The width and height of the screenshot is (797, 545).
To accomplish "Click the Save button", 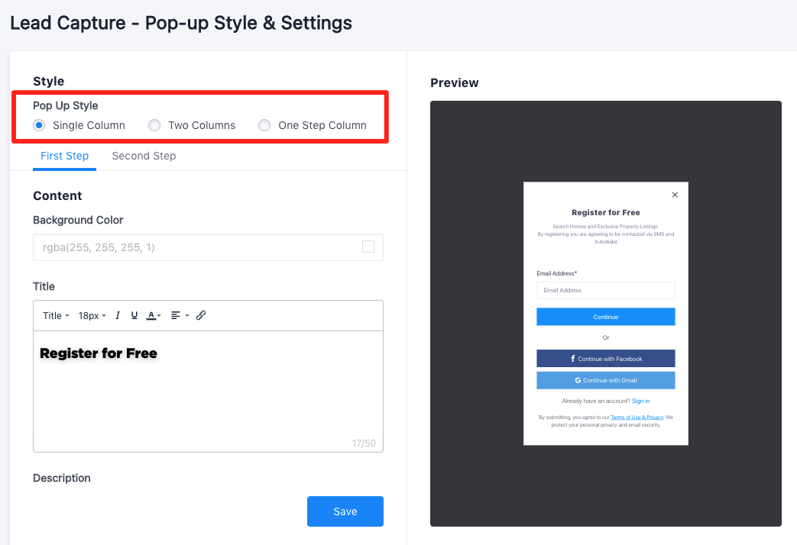I will tap(345, 511).
